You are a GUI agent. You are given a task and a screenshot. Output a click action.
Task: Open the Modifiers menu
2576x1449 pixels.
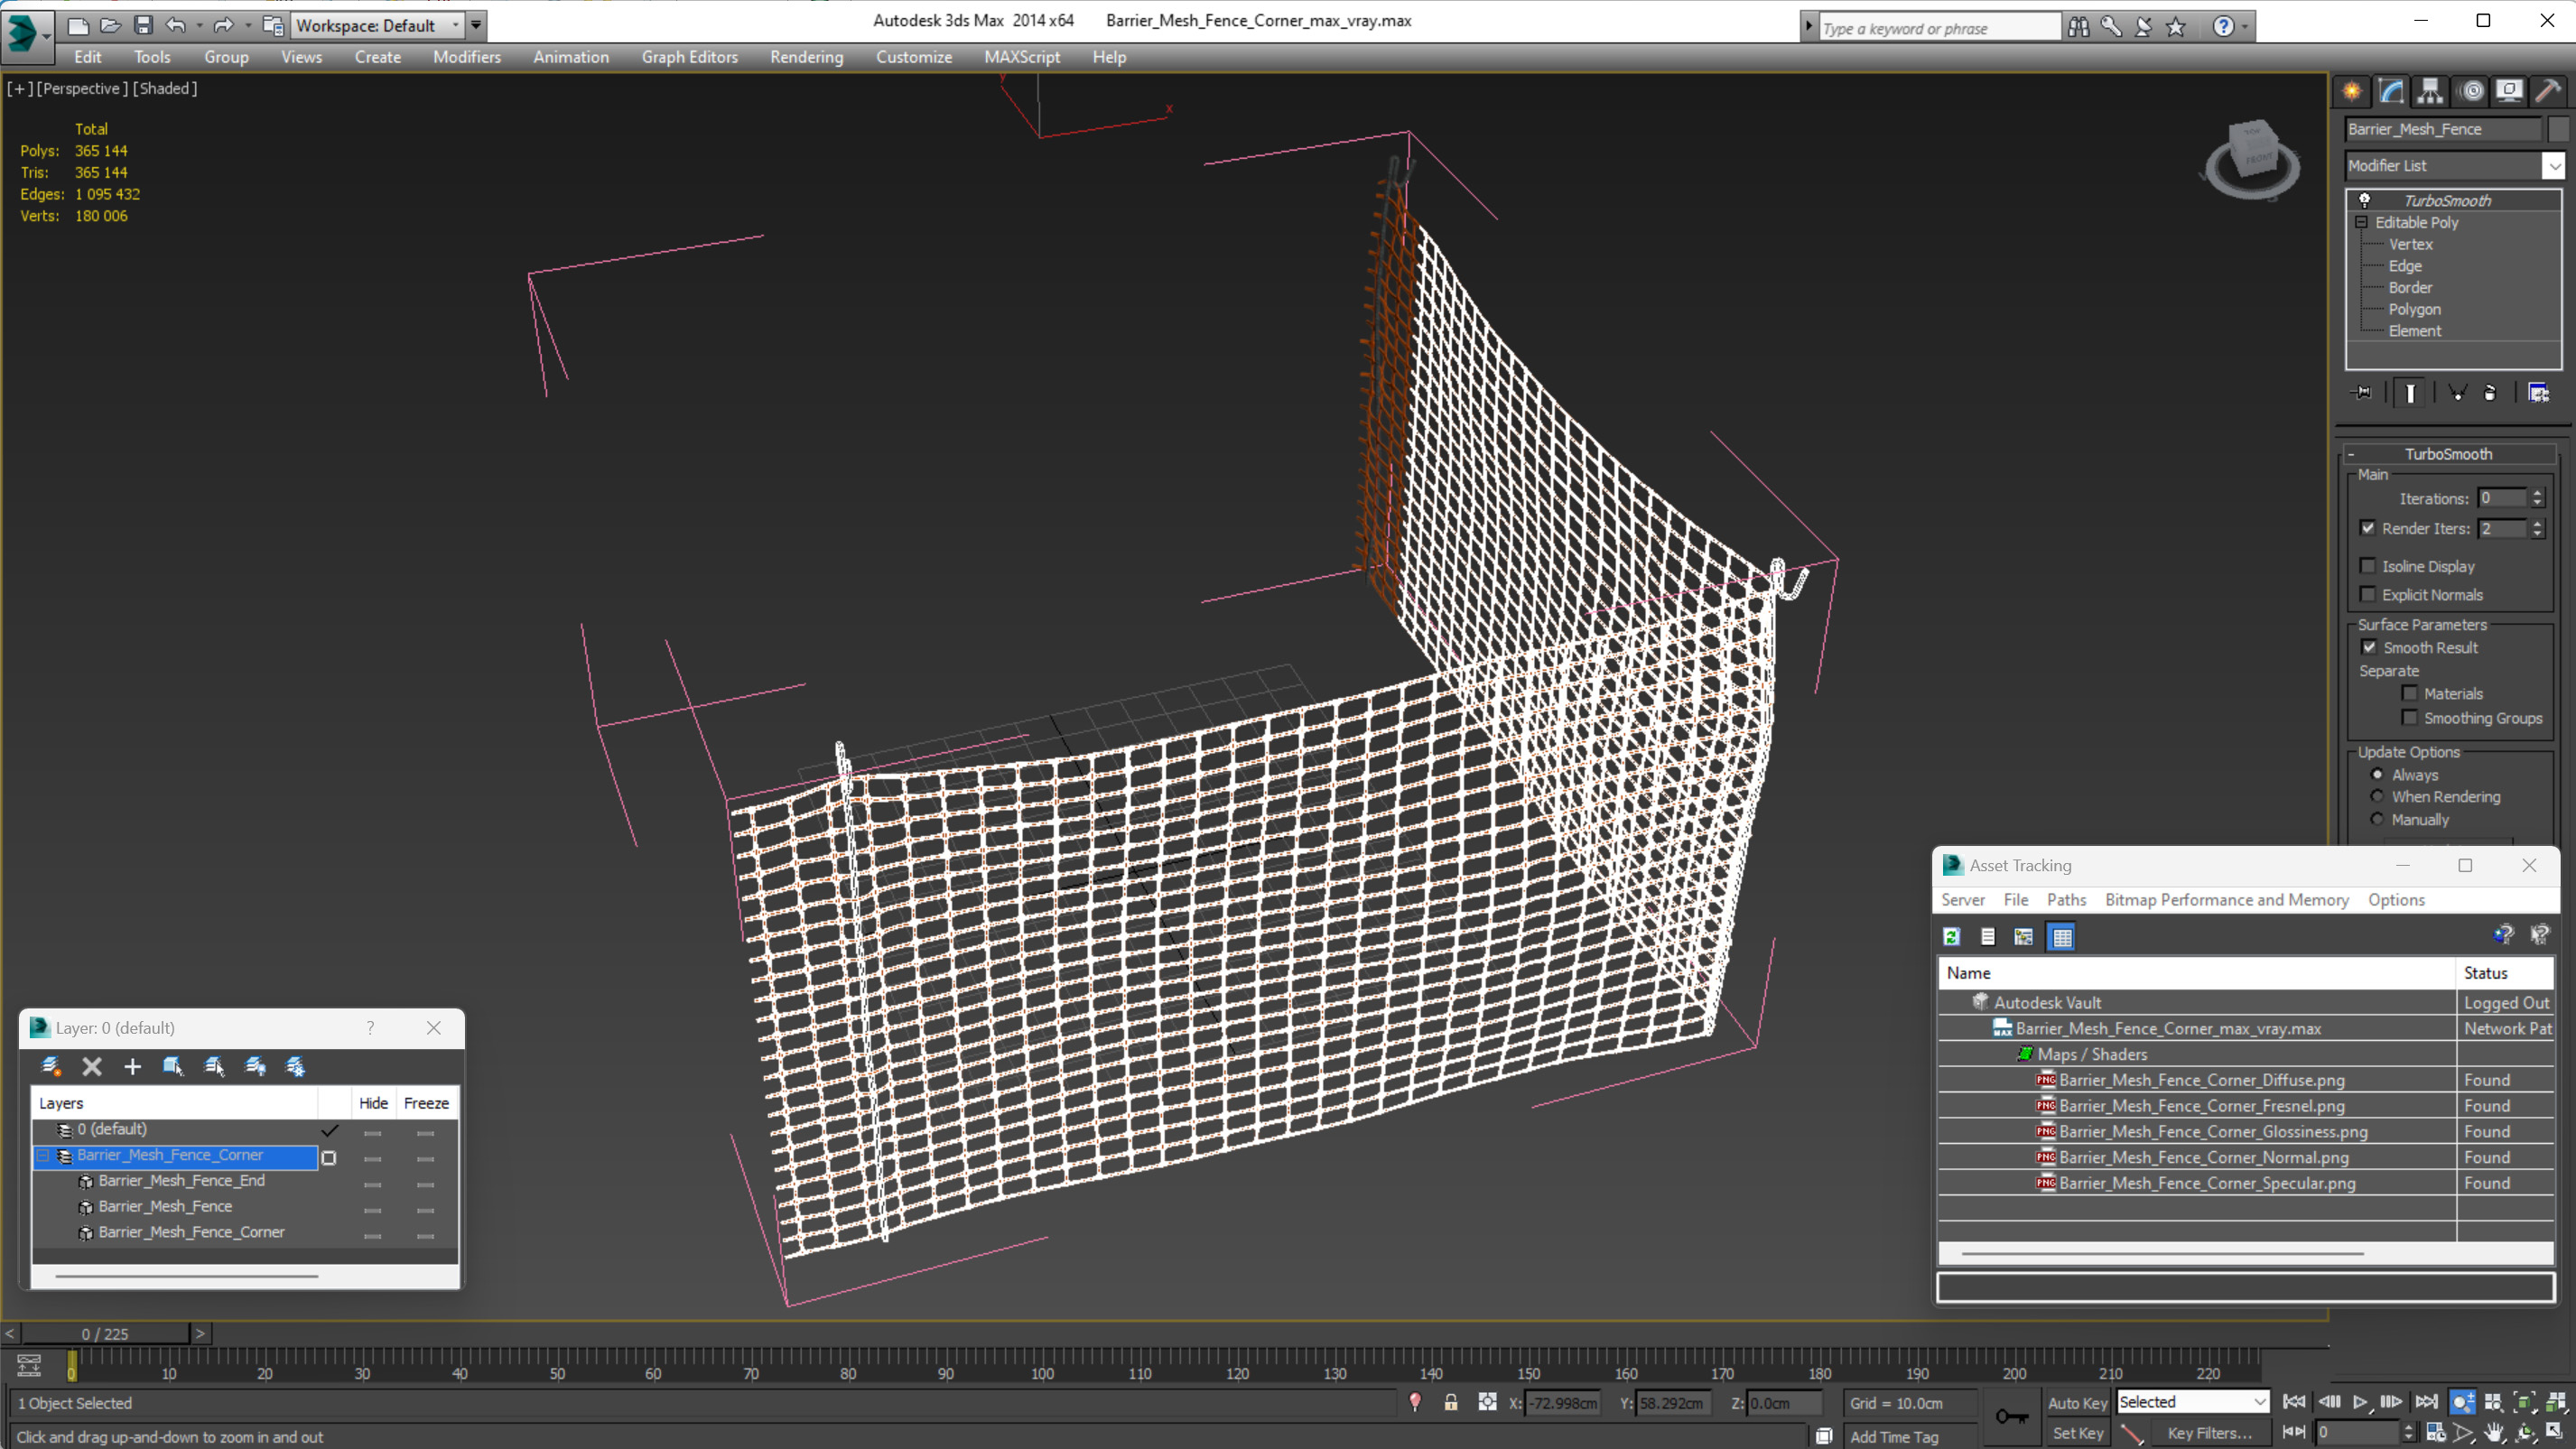[x=466, y=57]
